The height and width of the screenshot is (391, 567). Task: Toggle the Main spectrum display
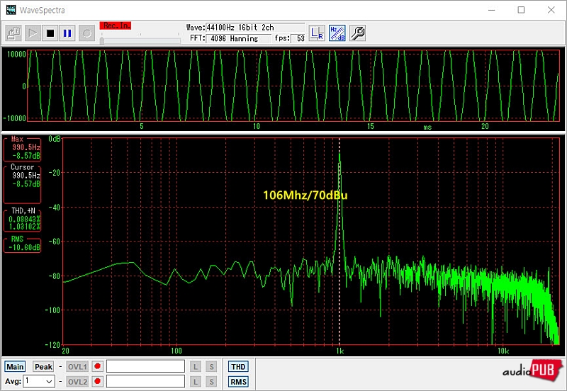point(15,367)
